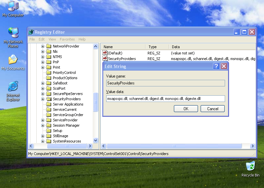The height and width of the screenshot is (188, 264).
Task: Click the Nls folder icon
Action: coord(49,51)
